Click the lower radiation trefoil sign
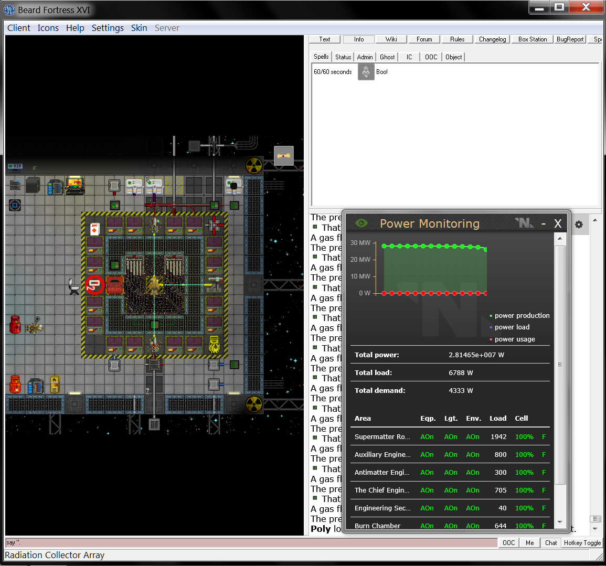Image resolution: width=606 pixels, height=566 pixels. click(254, 404)
